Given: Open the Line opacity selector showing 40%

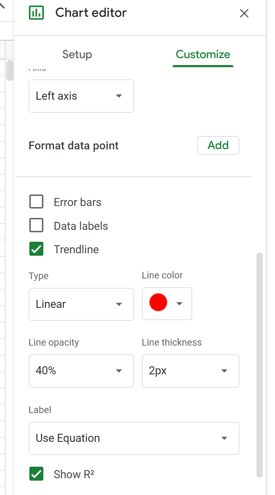Looking at the screenshot, I should [x=81, y=371].
